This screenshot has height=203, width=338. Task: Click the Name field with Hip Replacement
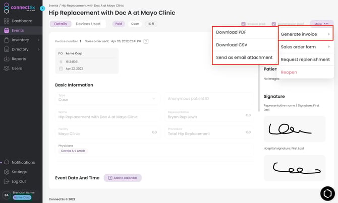(x=107, y=115)
